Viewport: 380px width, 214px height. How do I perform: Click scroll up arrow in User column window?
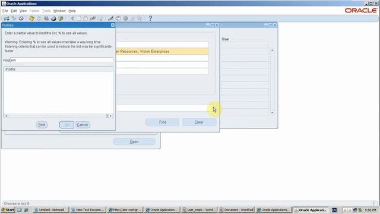click(x=272, y=50)
